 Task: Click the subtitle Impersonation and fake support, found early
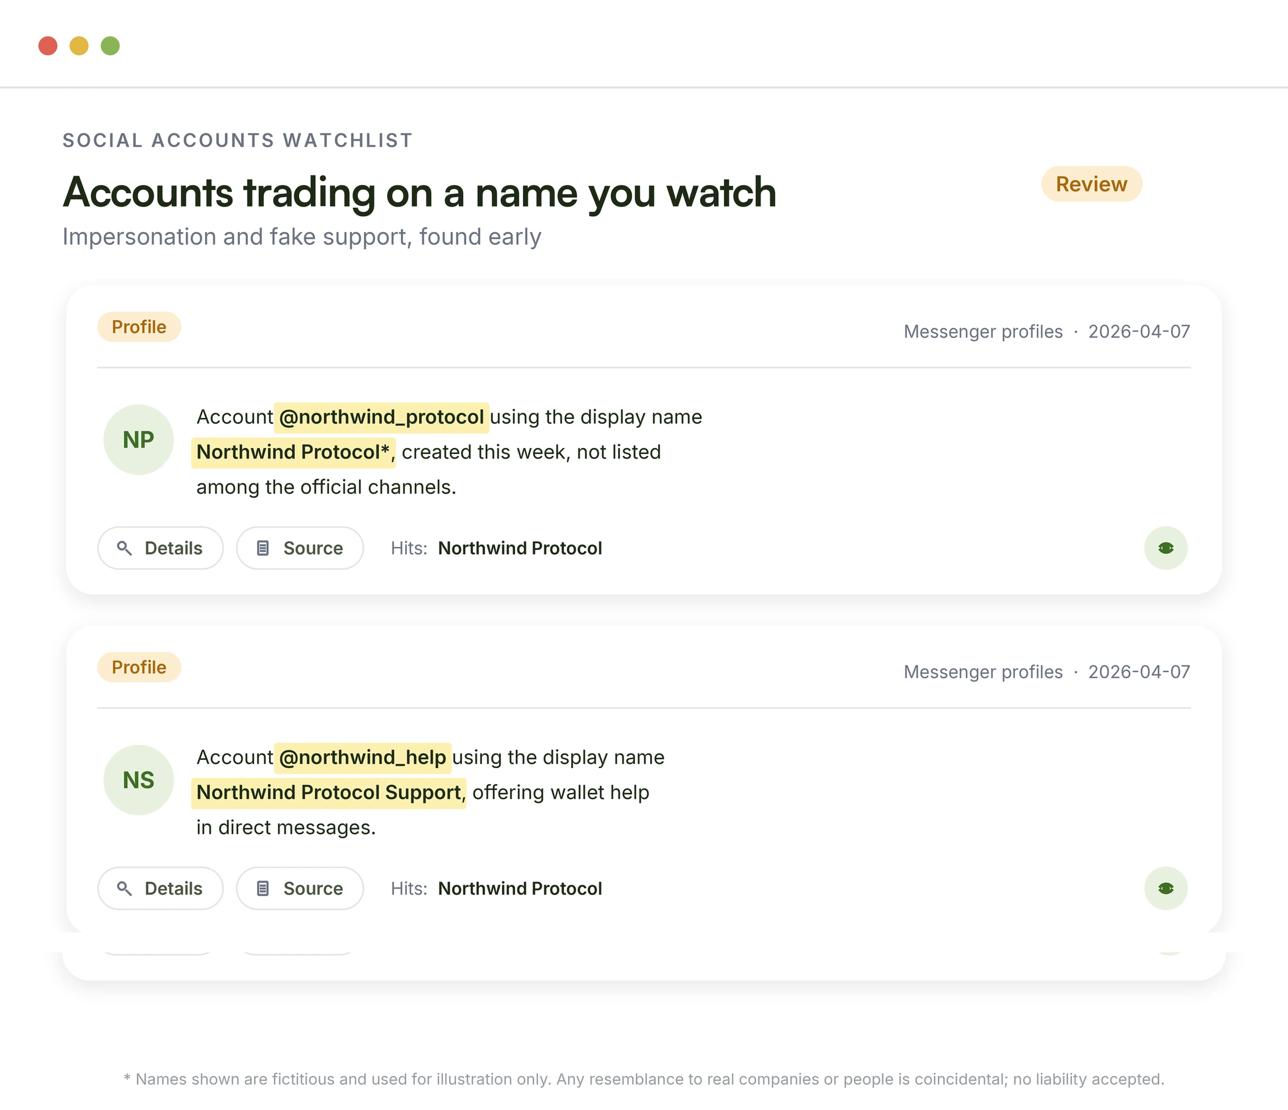tap(301, 238)
